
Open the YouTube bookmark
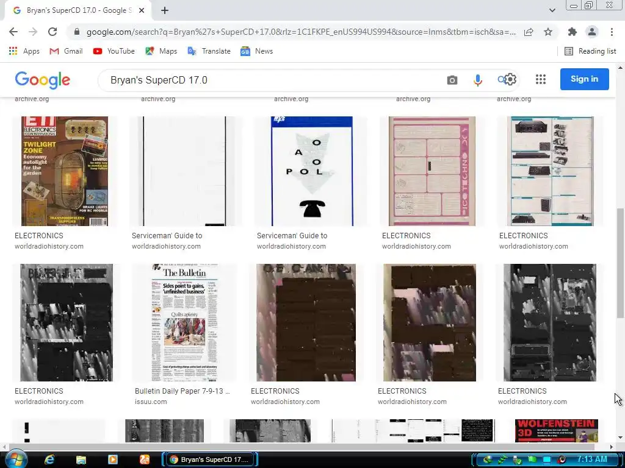click(x=114, y=51)
